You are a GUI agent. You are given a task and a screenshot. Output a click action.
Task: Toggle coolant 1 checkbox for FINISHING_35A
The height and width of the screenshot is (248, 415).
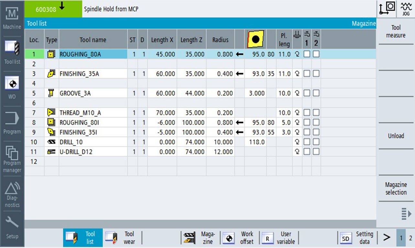point(307,74)
